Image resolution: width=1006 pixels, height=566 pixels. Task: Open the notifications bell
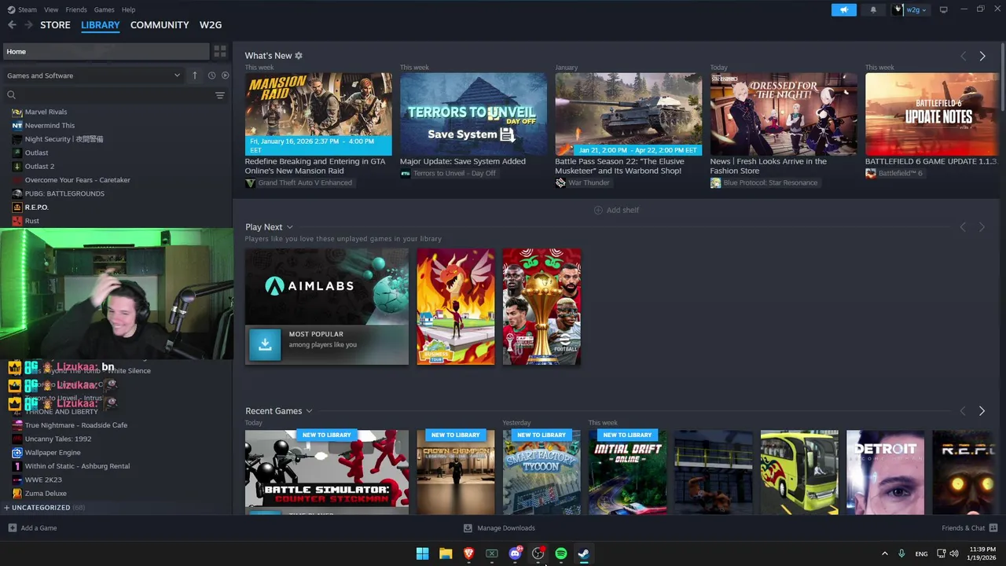(873, 9)
